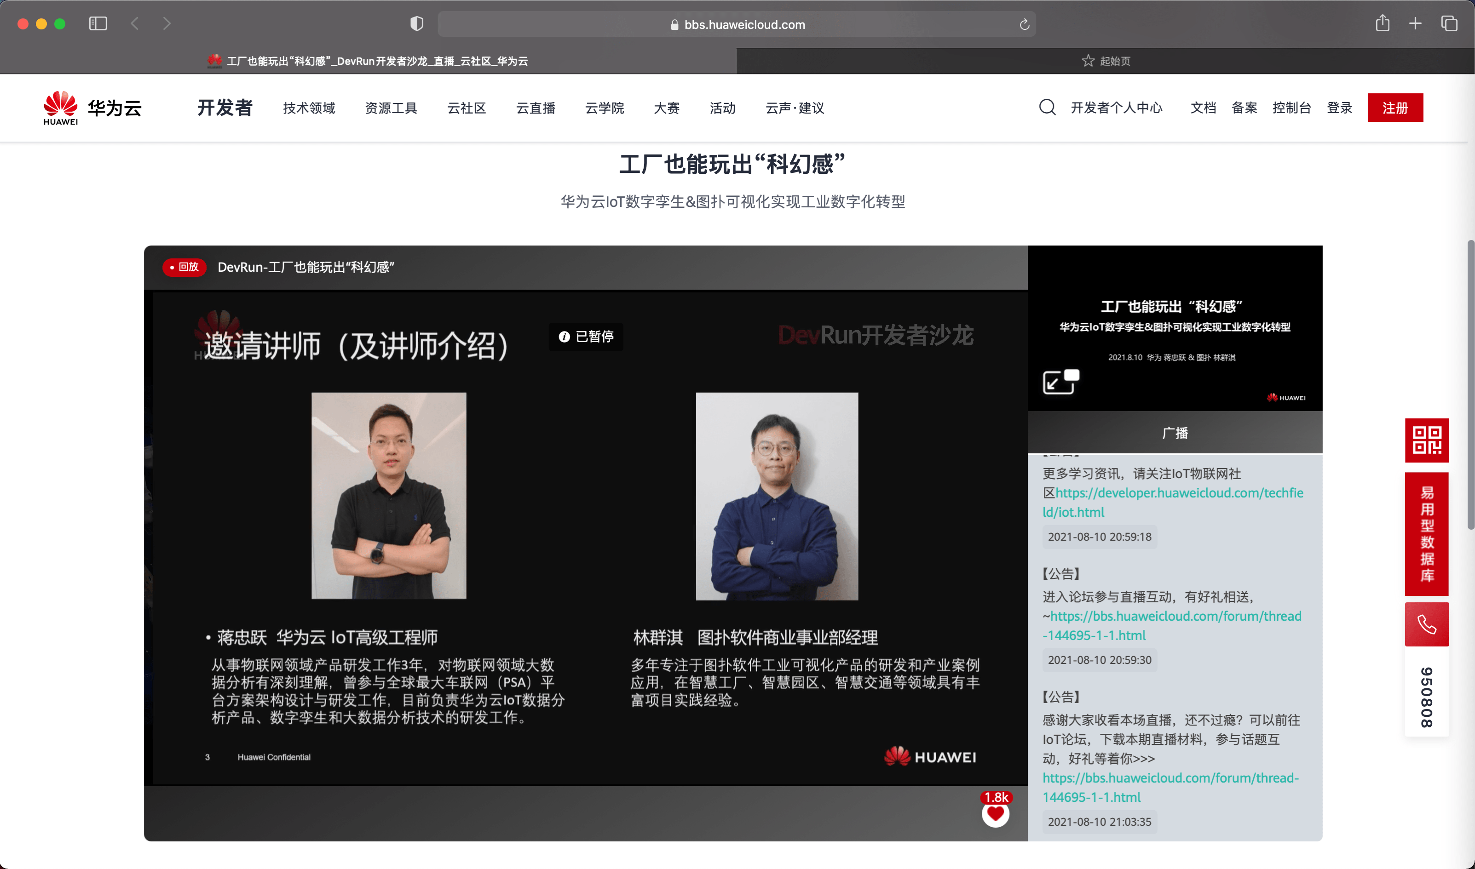
Task: Click the Huawei Cloud logo
Action: point(92,108)
